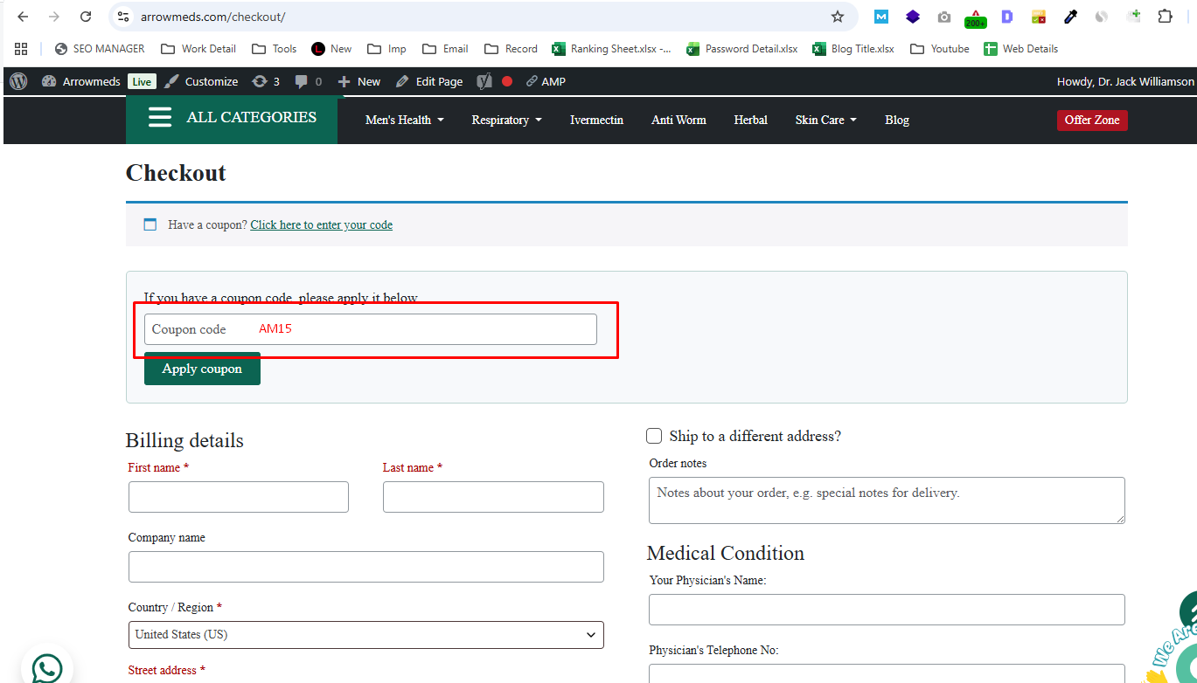Click the Yoast SEO icon
The image size is (1197, 683).
point(484,81)
